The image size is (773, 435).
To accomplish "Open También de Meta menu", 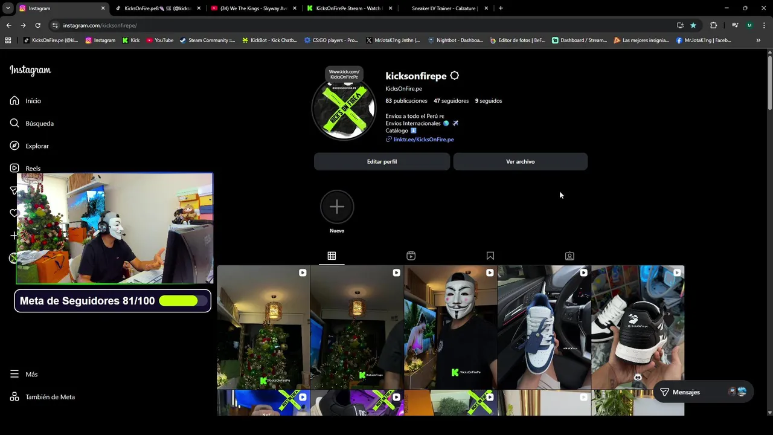I will point(42,397).
